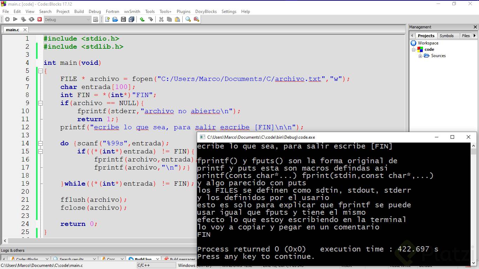Open the wxSmith menu
The width and height of the screenshot is (479, 269).
132,12
